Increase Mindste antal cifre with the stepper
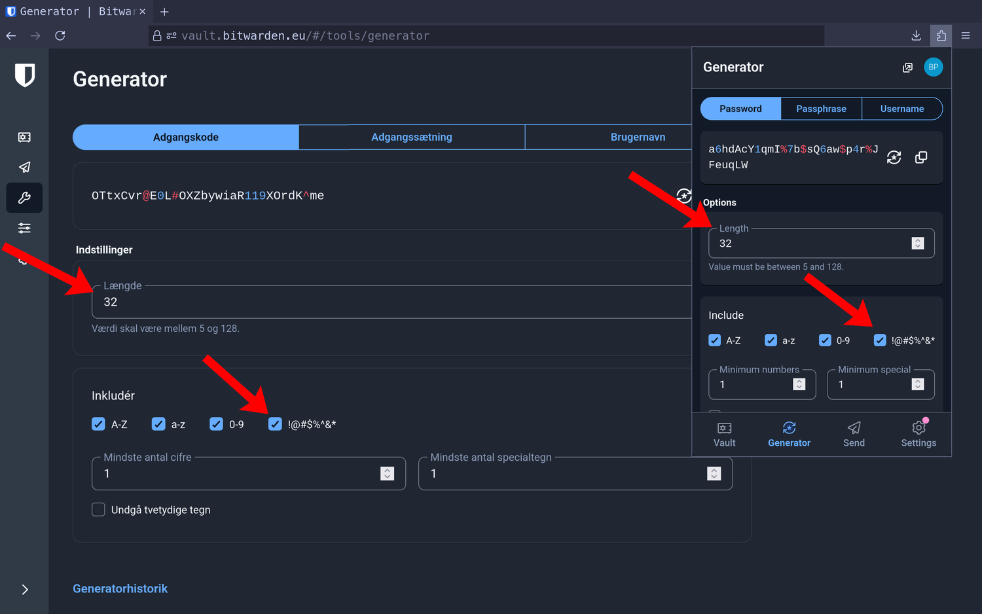Screen dimensions: 982x614 (x=388, y=469)
